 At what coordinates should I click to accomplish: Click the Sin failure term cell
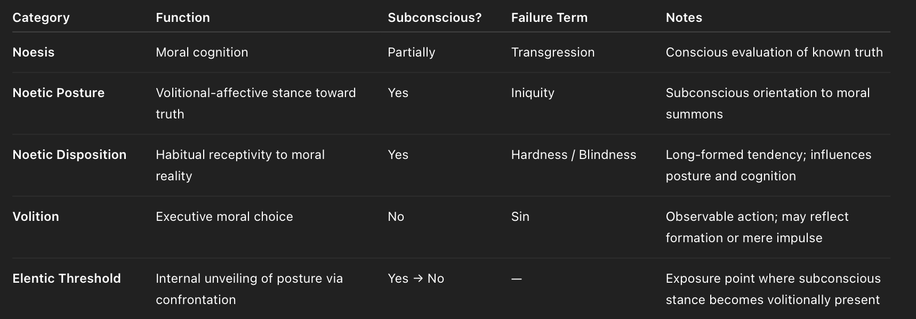[520, 217]
